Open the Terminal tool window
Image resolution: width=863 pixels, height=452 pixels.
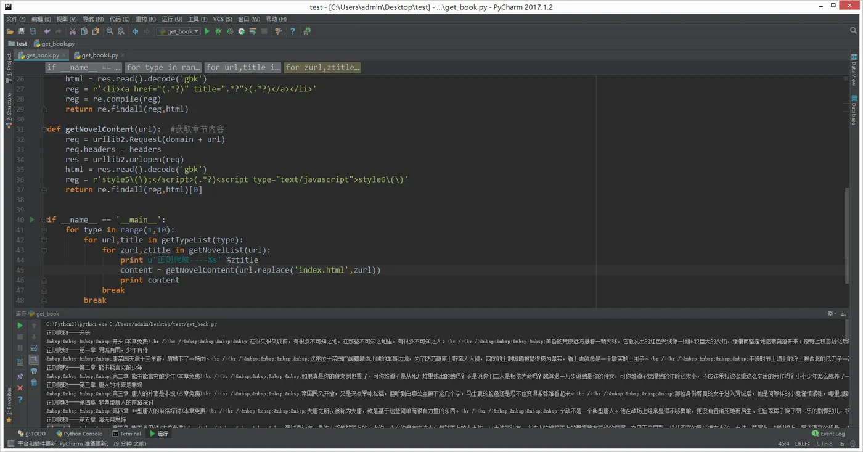point(126,434)
